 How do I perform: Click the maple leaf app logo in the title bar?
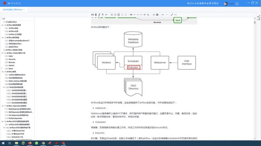coord(5,3)
